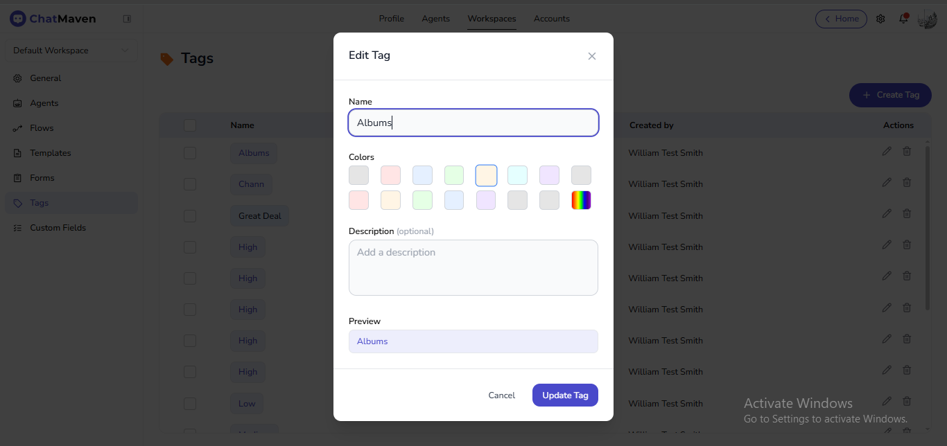Select the Forms icon in the sidebar
This screenshot has width=947, height=446.
[16, 177]
